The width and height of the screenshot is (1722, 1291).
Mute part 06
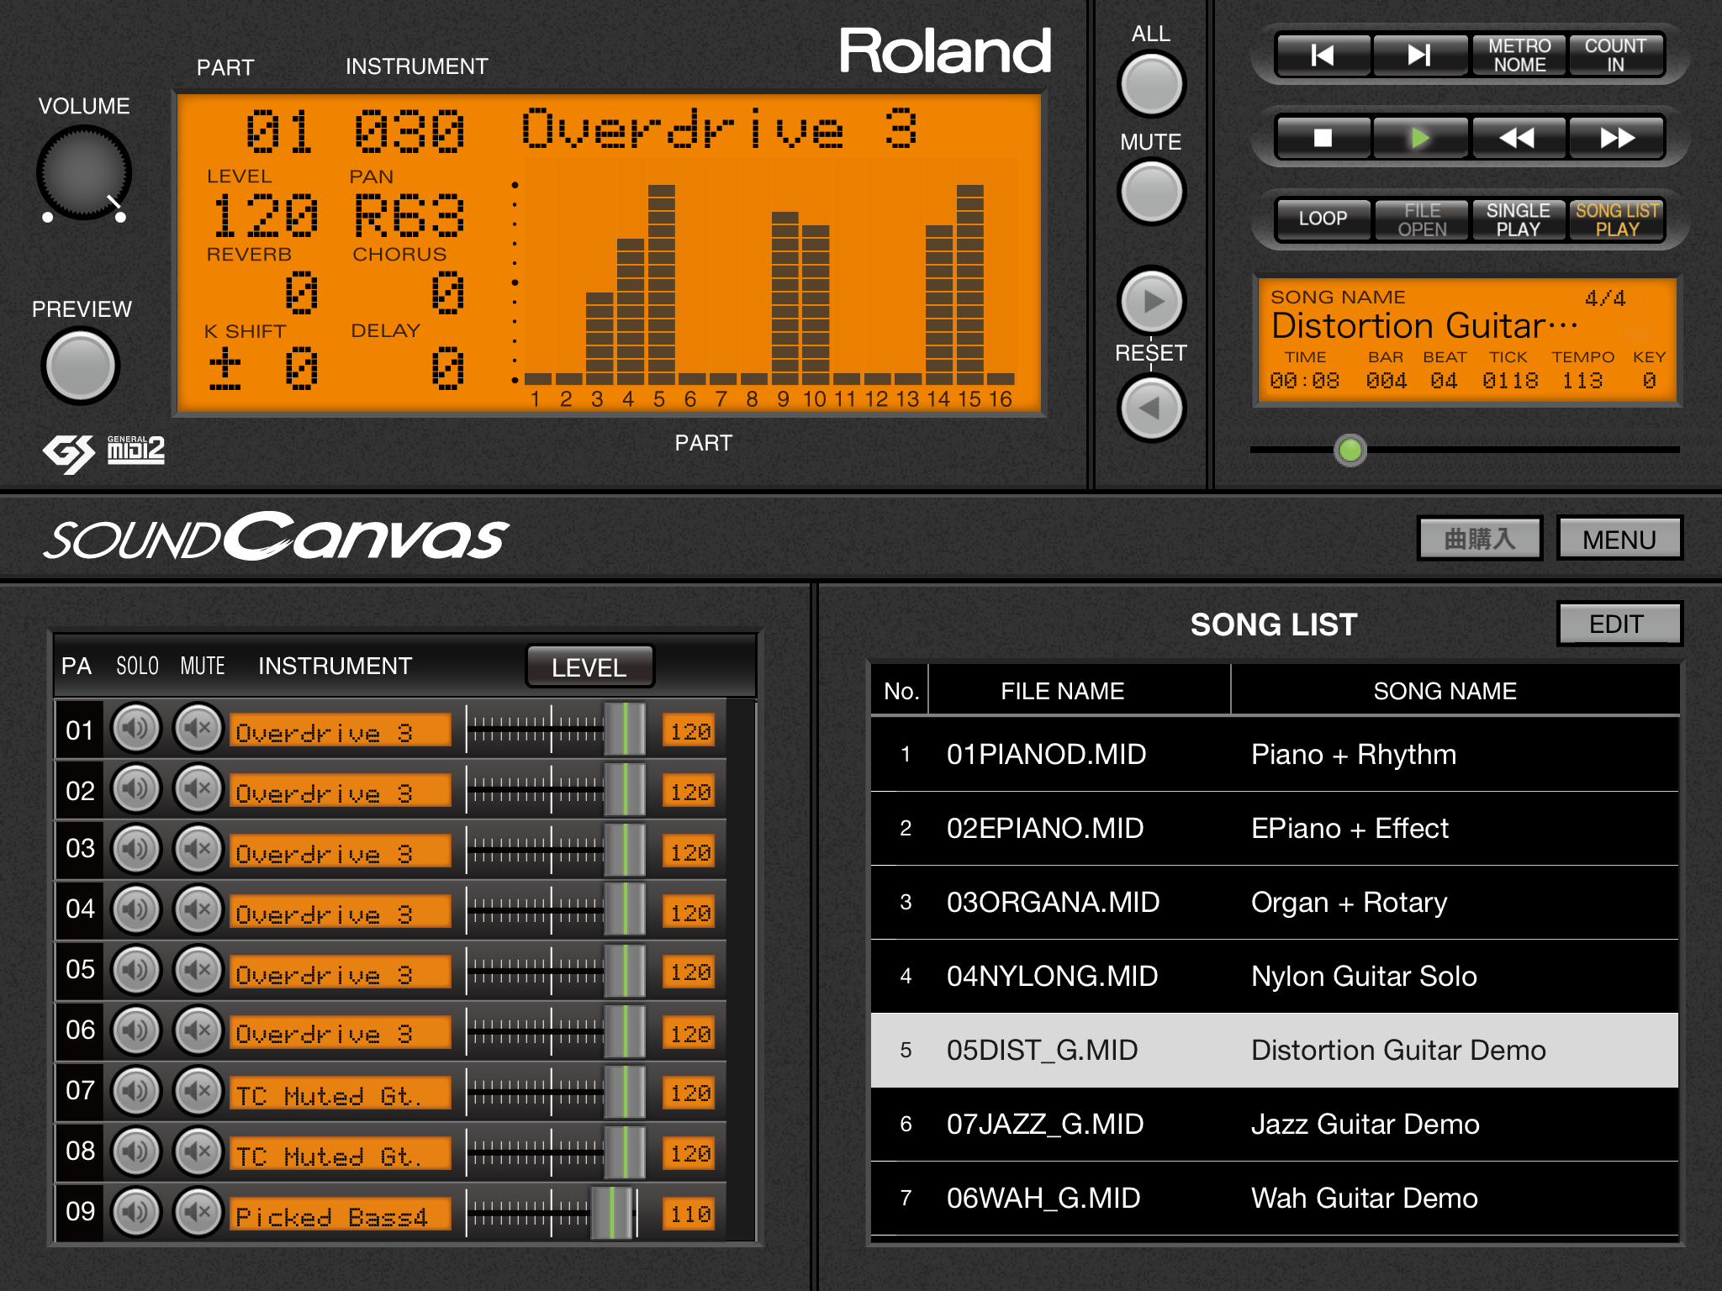pyautogui.click(x=198, y=1030)
